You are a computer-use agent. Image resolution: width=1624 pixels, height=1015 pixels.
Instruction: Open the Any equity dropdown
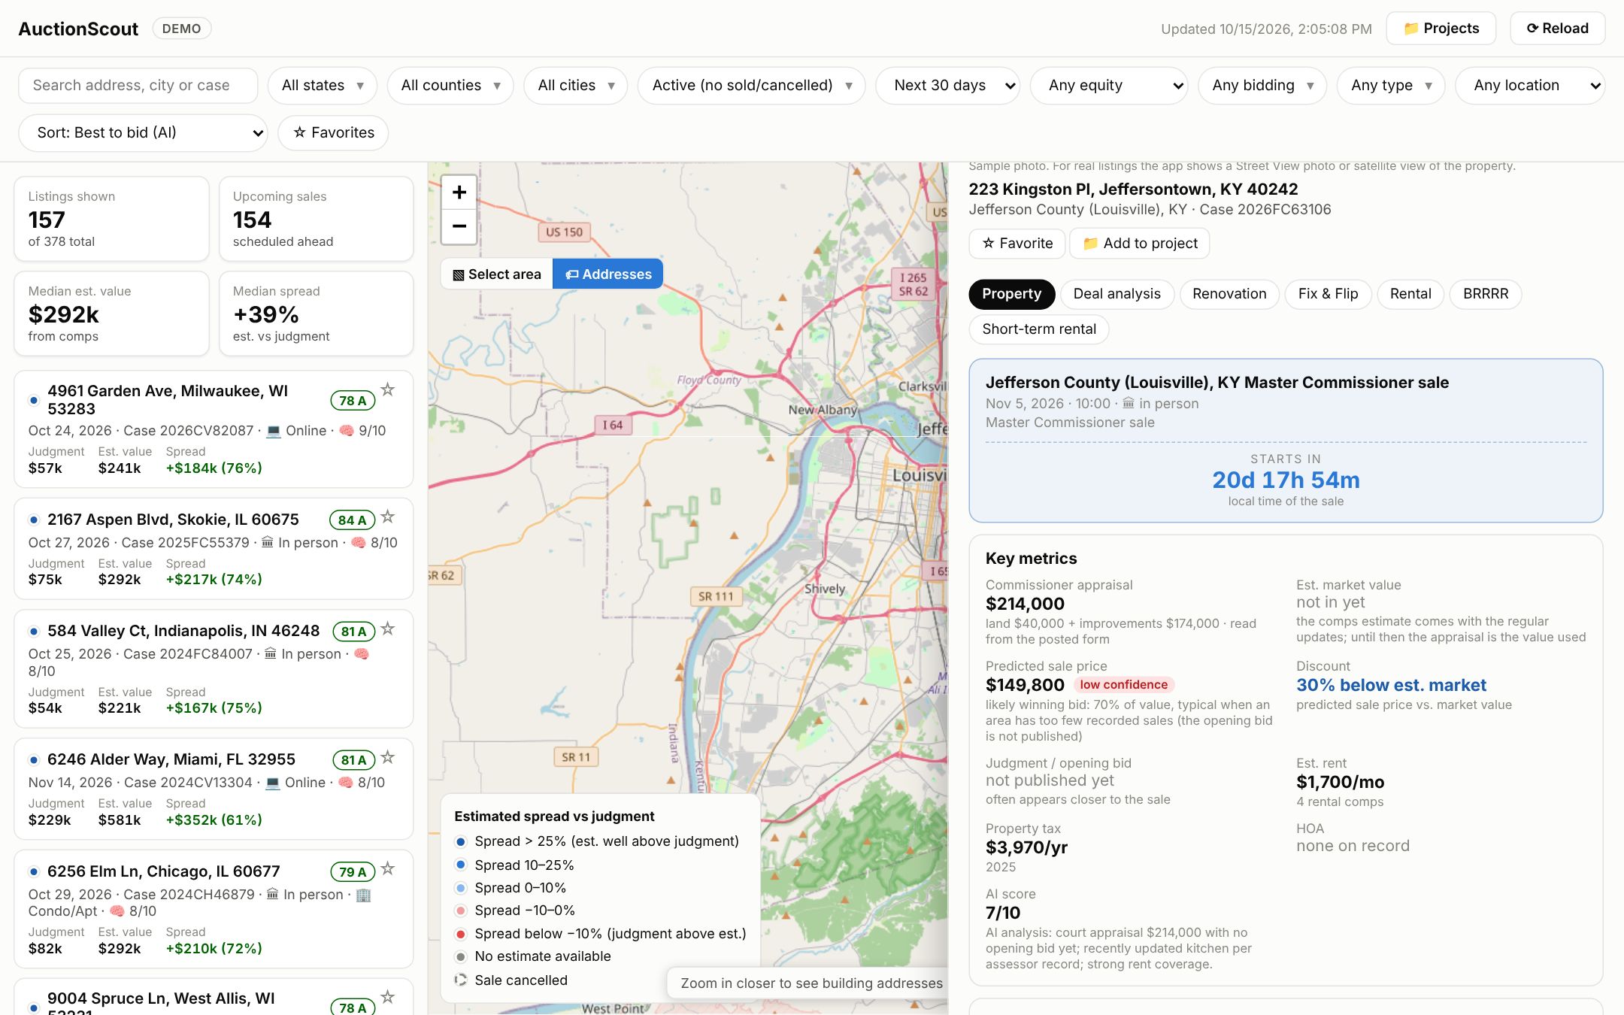point(1109,86)
